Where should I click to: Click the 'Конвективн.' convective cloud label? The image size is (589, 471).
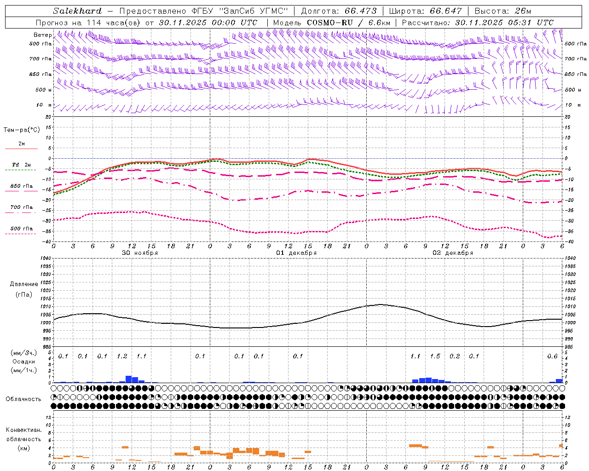tap(23, 430)
